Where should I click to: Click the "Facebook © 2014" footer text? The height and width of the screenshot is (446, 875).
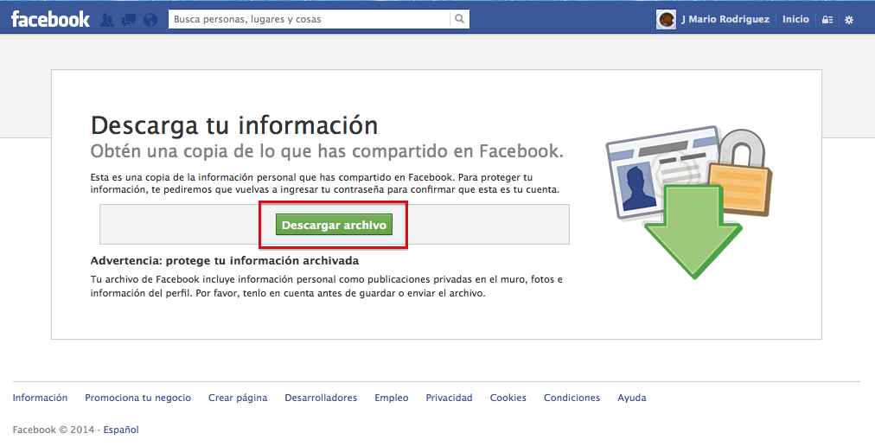point(54,430)
